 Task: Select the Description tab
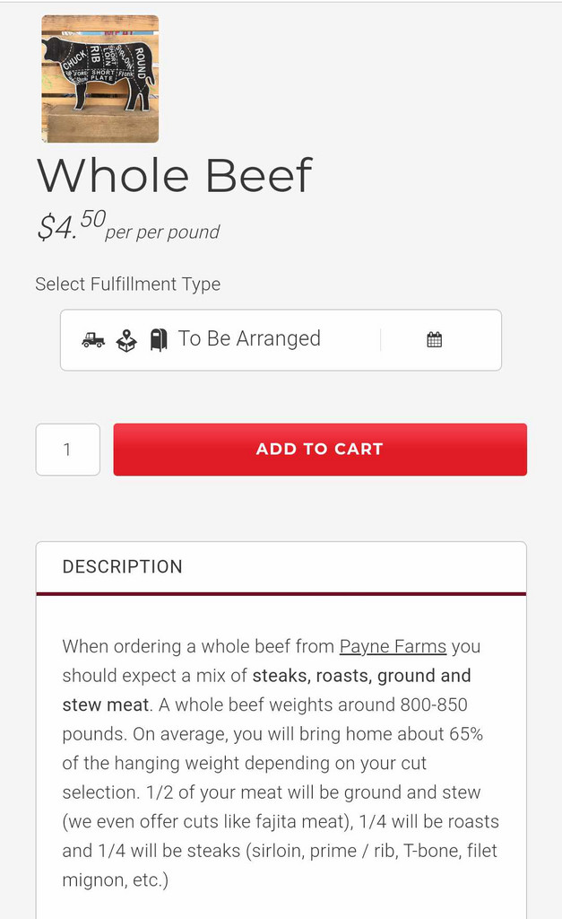click(x=123, y=567)
